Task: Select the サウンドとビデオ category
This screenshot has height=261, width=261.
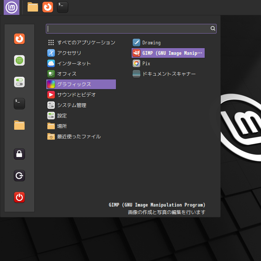Action: pos(76,95)
